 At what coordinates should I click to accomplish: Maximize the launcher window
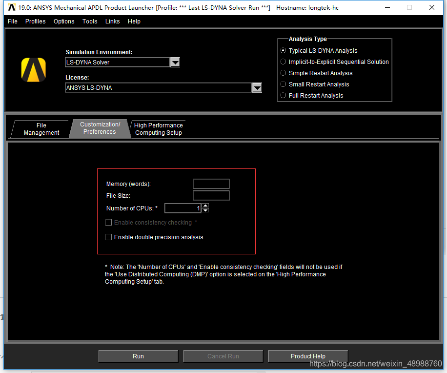409,7
